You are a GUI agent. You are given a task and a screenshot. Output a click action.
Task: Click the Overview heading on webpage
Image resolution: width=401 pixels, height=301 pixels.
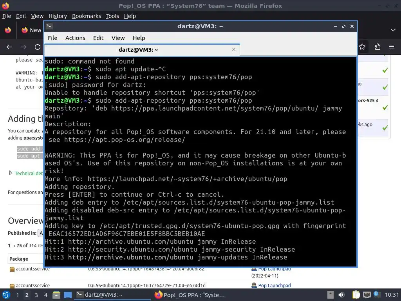[x=25, y=221]
